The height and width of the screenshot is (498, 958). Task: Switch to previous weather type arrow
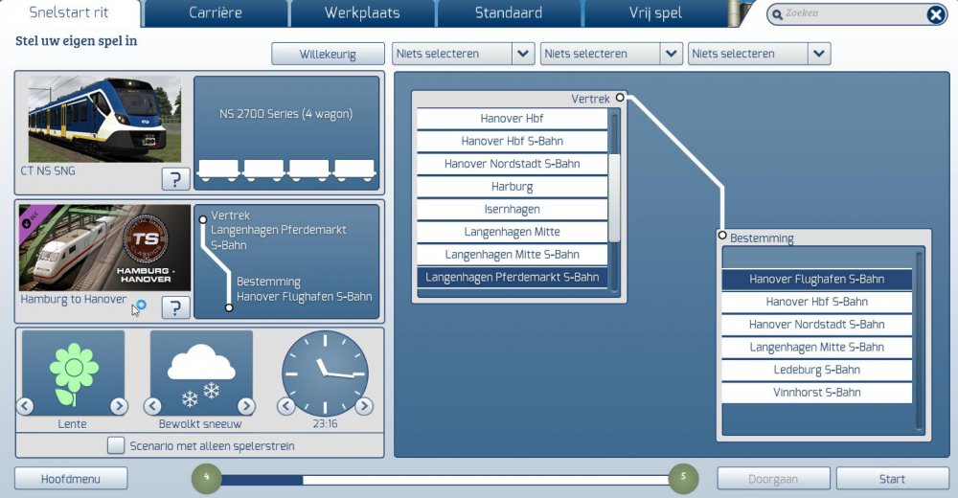tap(153, 406)
